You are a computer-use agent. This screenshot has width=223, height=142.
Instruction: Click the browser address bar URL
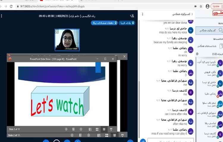pos(52,7)
